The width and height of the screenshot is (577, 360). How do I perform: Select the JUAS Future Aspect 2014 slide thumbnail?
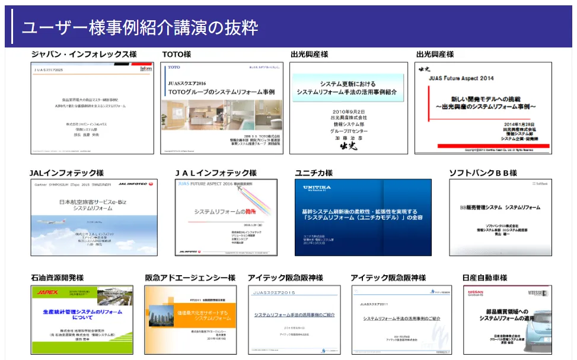point(483,108)
